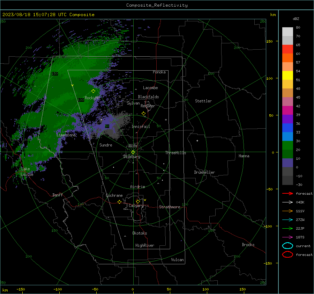Click the Calgary city label
This screenshot has width=314, height=294.
(136, 206)
